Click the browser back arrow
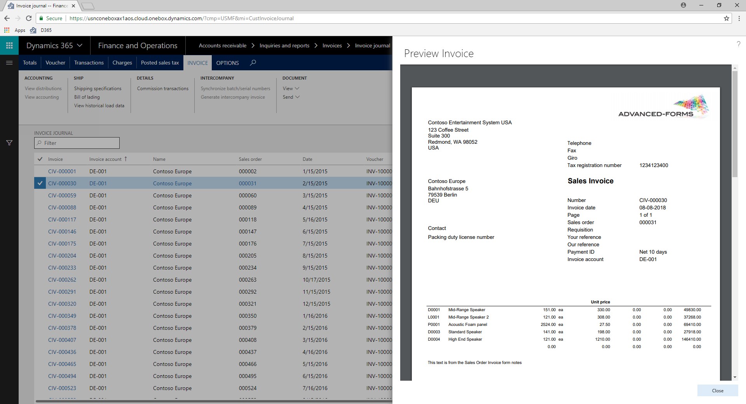The width and height of the screenshot is (746, 404). (7, 18)
